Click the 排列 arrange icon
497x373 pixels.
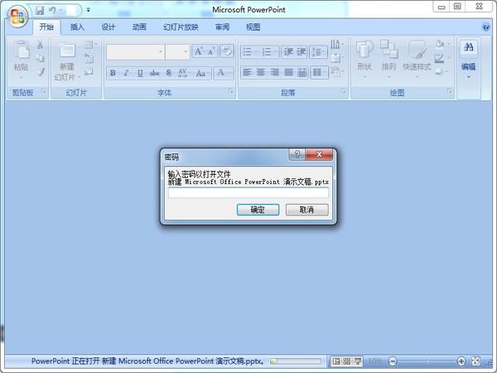click(389, 50)
